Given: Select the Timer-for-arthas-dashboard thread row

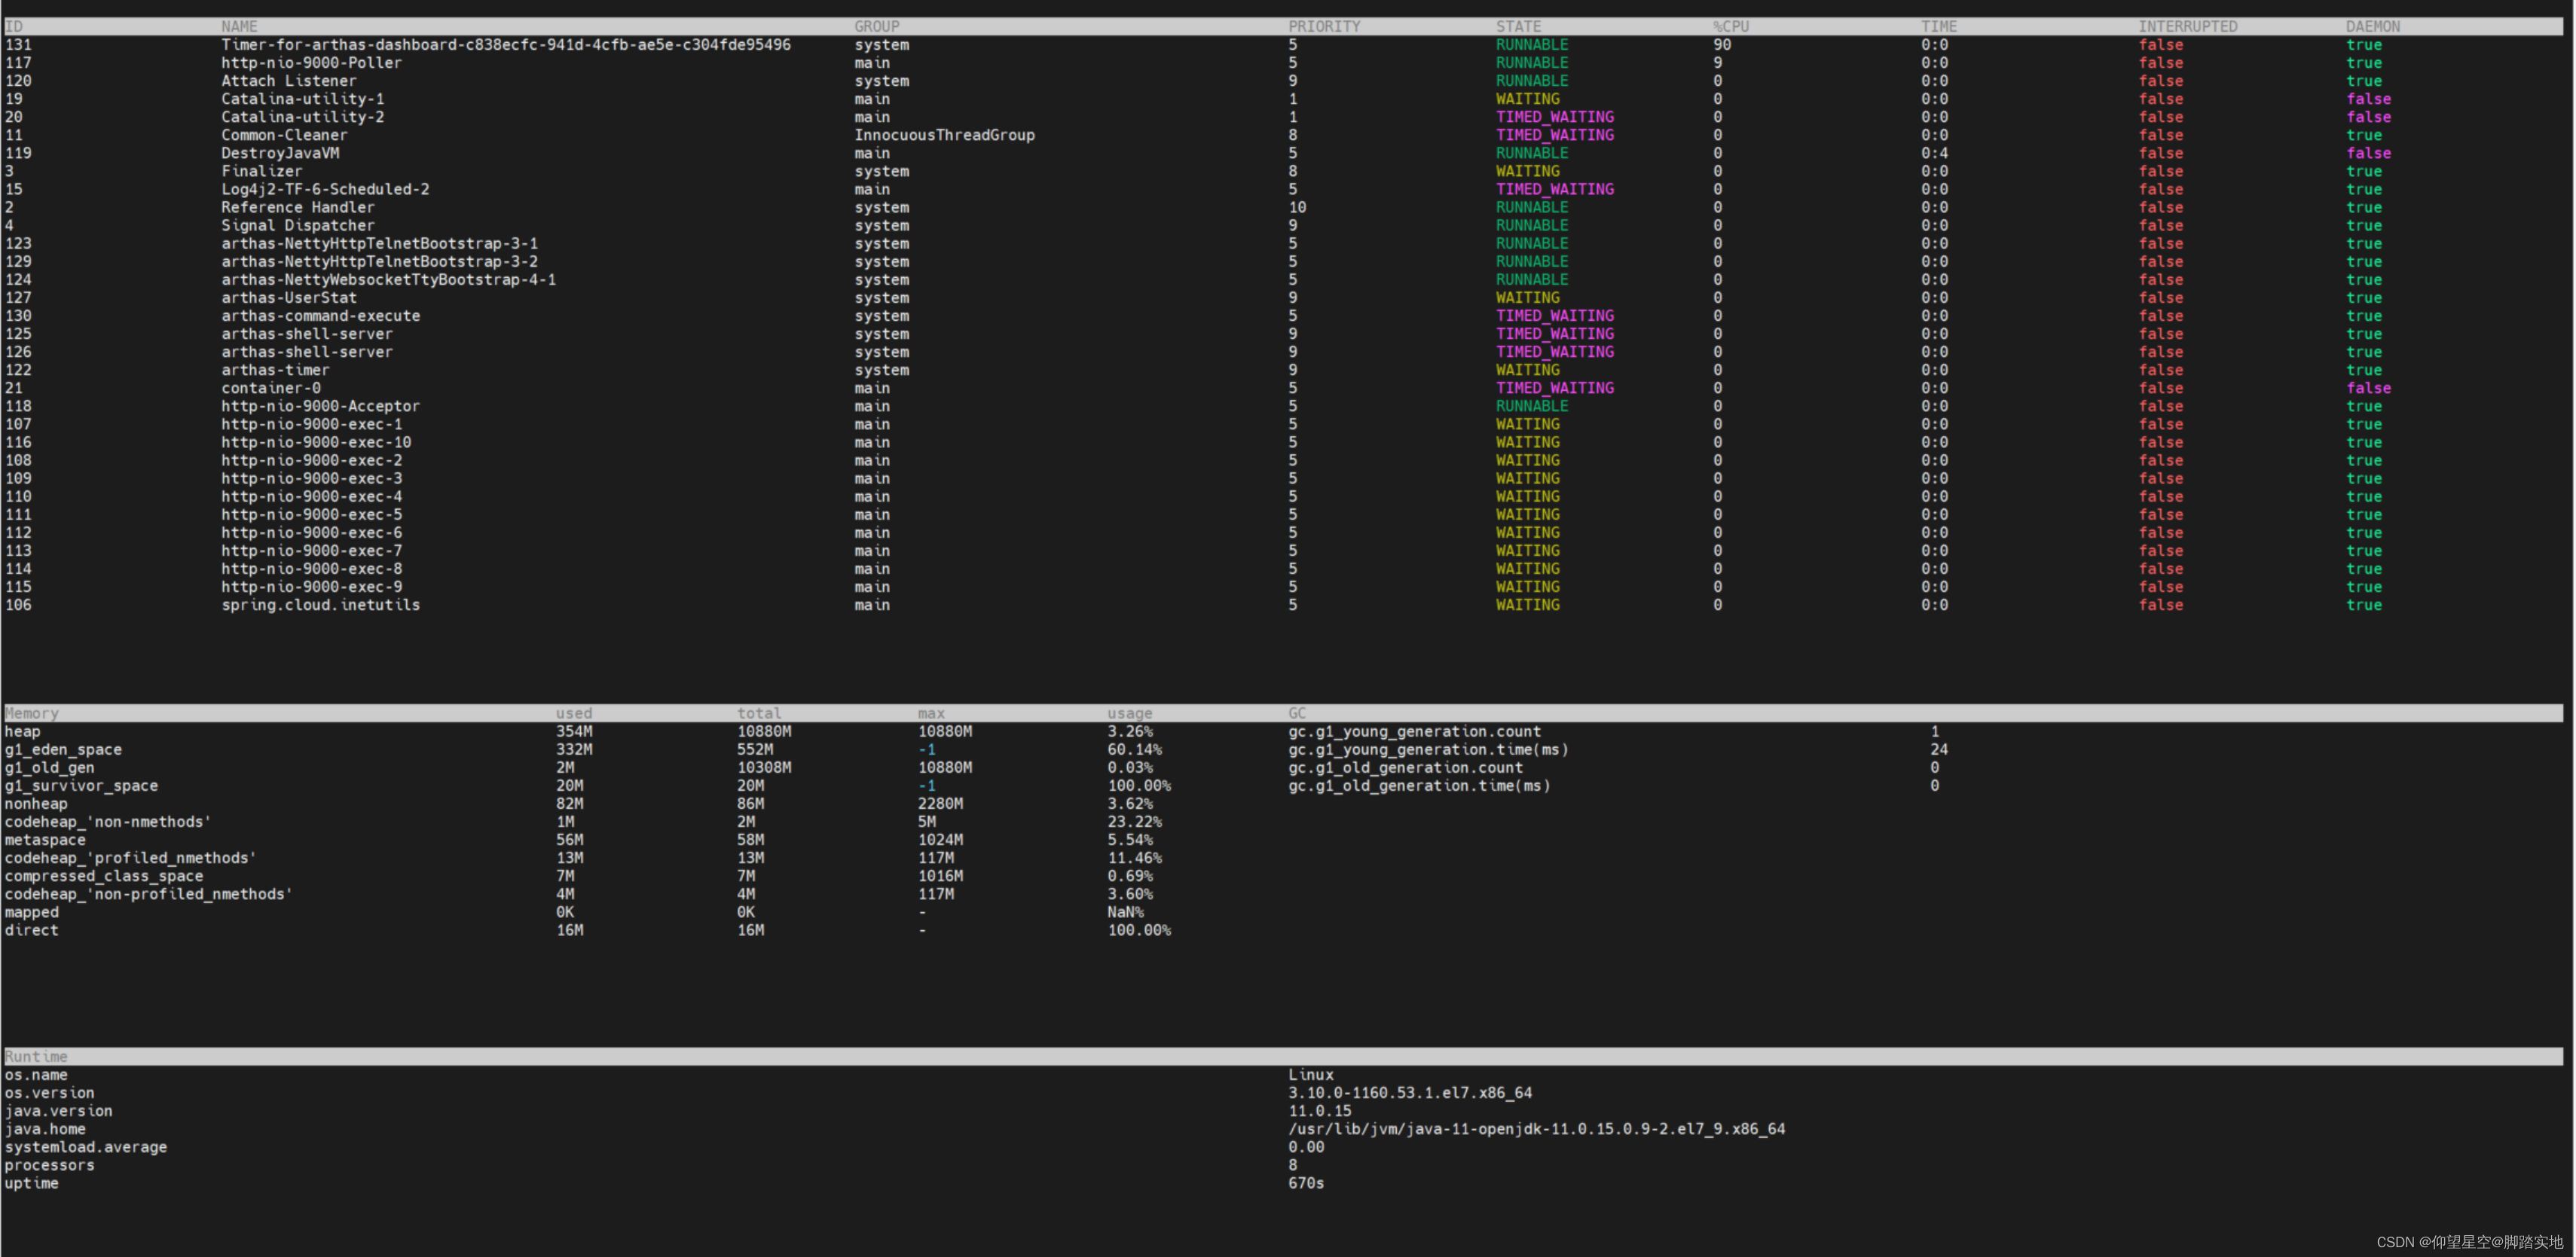Looking at the screenshot, I should pyautogui.click(x=505, y=44).
